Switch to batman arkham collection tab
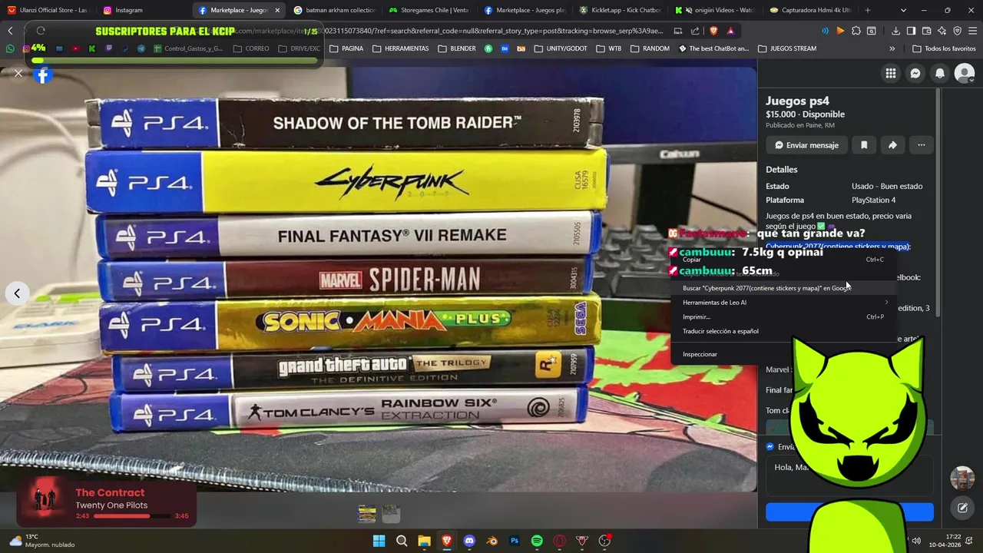This screenshot has height=553, width=983. (x=335, y=10)
